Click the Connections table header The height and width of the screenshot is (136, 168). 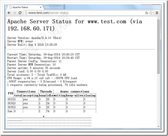pyautogui.click(x=26, y=91)
